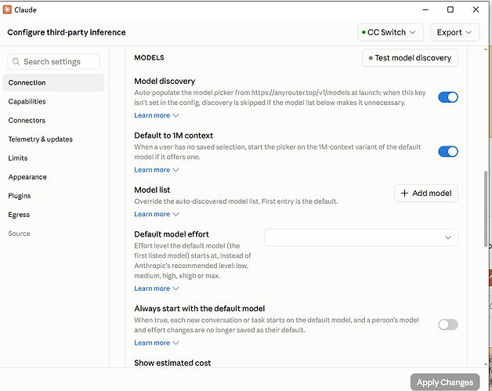Screen dimensions: 492x391
Task: Click the Test model discovery button
Action: point(410,58)
